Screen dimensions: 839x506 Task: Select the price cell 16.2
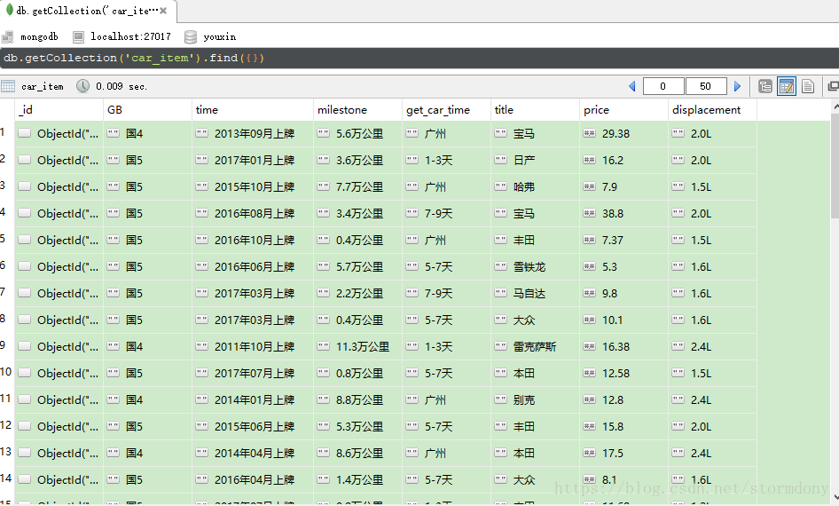[x=623, y=160]
